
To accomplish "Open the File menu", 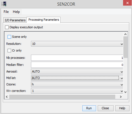I will coord(6,12).
